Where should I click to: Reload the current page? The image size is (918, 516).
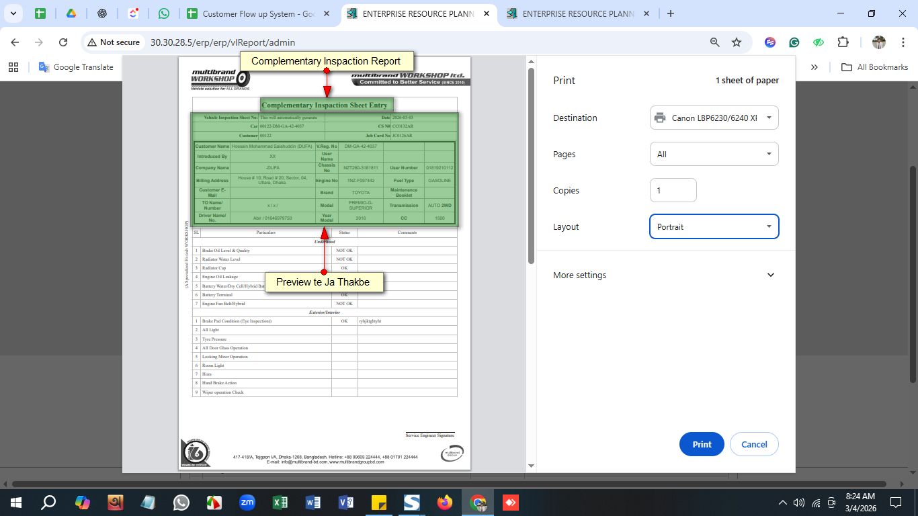63,42
